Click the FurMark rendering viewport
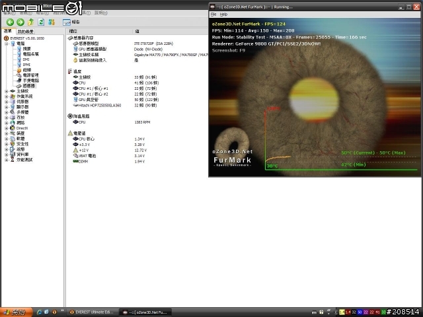This screenshot has width=423, height=317. 315,97
